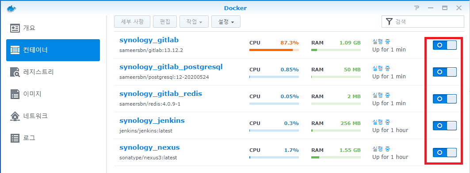470x173 pixels.
Task: Select the synology_gitlab_redis container name
Action: [160, 94]
